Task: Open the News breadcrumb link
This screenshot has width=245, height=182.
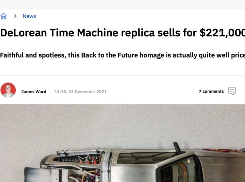Action: tap(29, 16)
